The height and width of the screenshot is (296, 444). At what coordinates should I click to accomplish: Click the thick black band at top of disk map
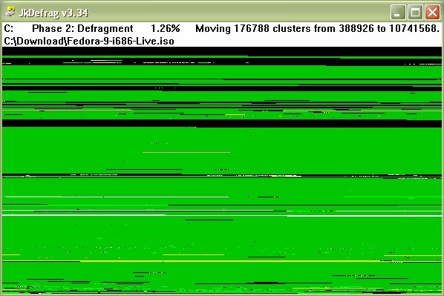222,51
